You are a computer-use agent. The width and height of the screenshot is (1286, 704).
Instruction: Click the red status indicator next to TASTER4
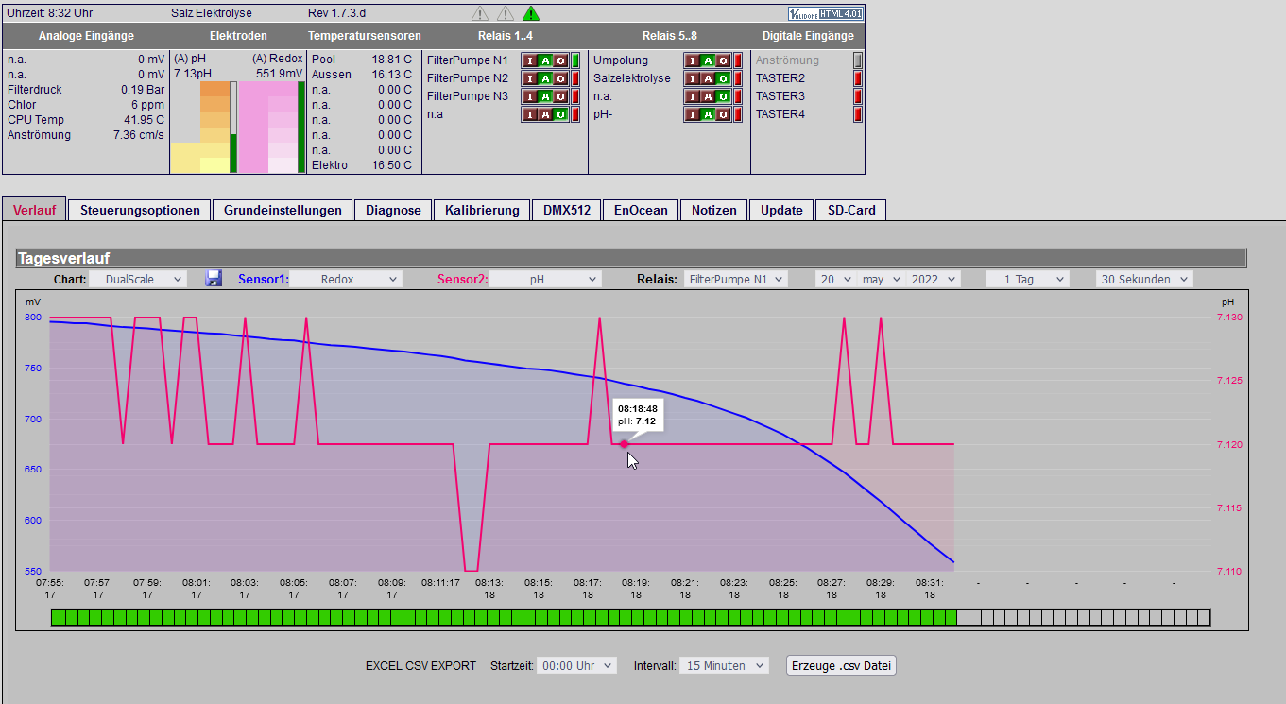[x=858, y=114]
